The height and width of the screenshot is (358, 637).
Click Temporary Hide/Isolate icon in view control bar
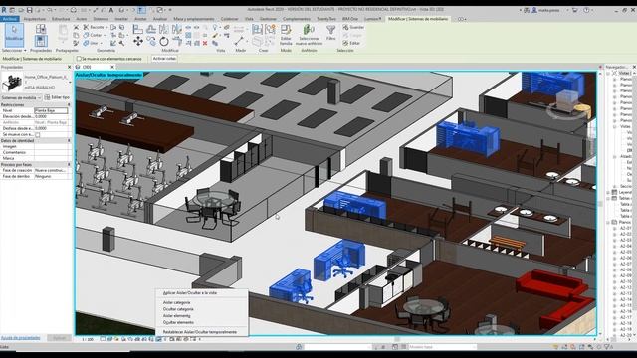pos(158,339)
